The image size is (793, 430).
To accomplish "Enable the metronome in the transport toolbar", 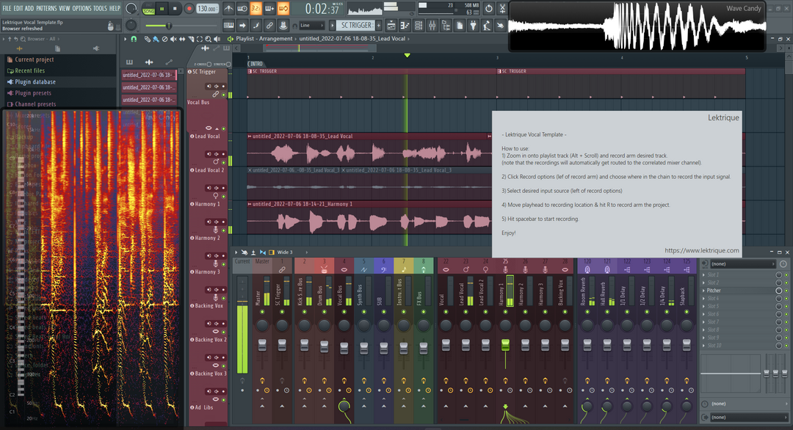I will coord(228,7).
